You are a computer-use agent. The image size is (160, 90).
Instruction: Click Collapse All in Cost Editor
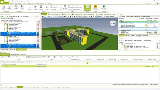click(11, 57)
